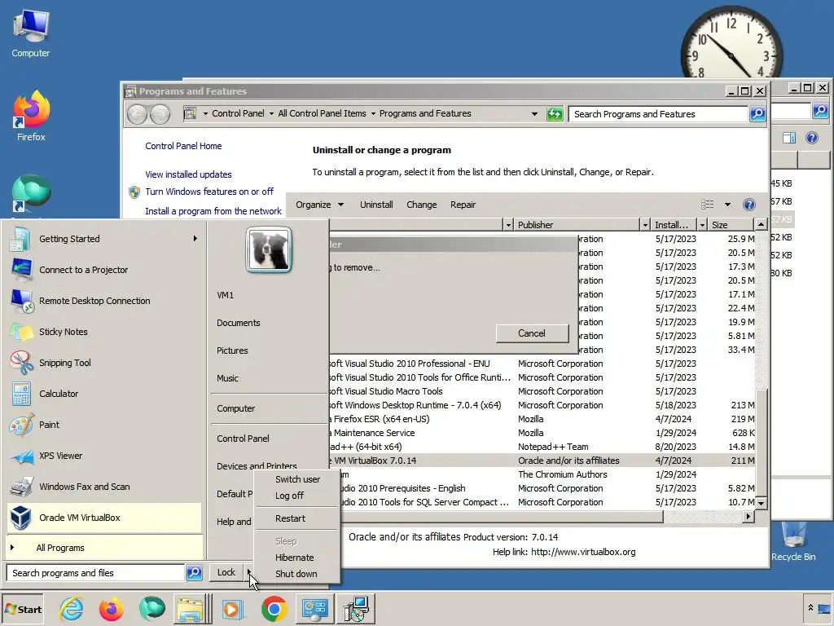Launch Calculator from Start menu

[105, 394]
